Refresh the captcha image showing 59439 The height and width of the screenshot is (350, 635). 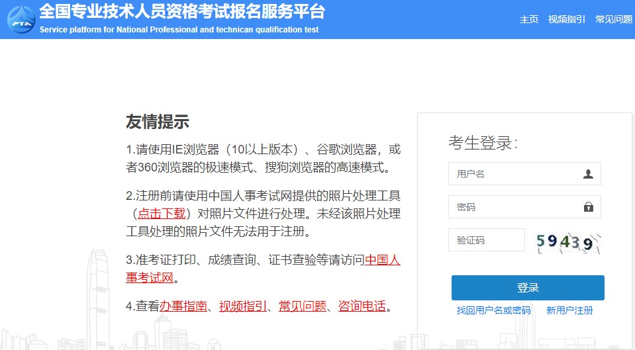tap(568, 241)
